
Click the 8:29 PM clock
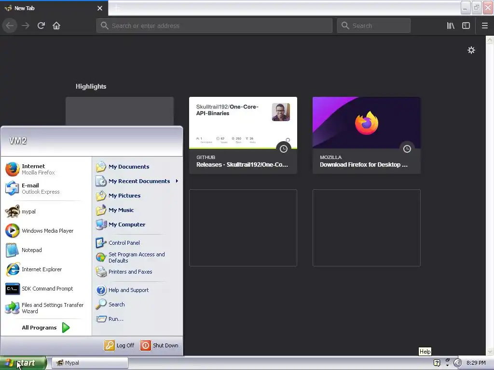pyautogui.click(x=476, y=363)
